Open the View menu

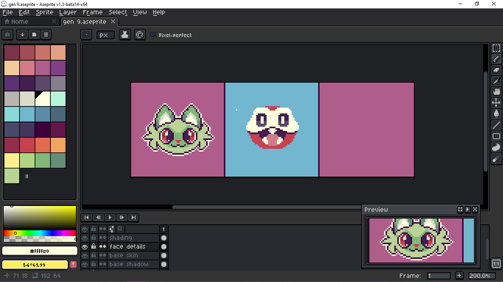pyautogui.click(x=140, y=12)
